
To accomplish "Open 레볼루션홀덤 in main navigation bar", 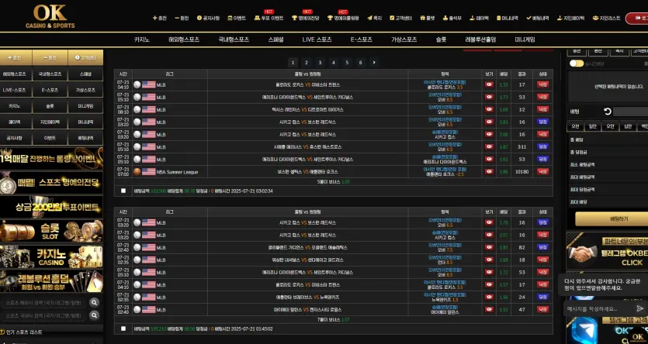I will [x=480, y=40].
